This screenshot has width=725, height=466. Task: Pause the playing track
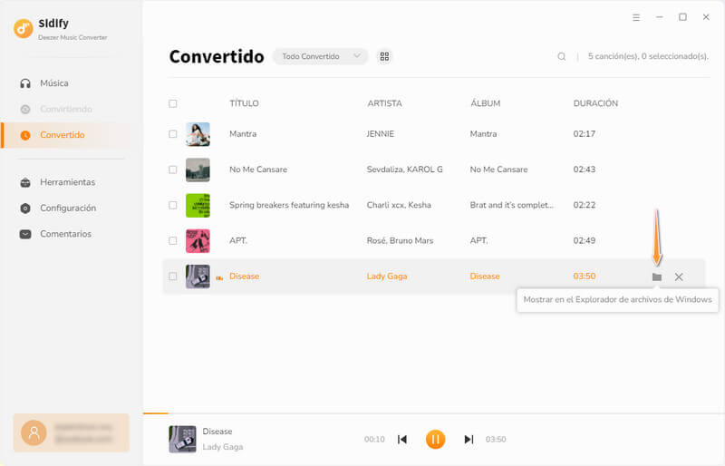(x=435, y=439)
